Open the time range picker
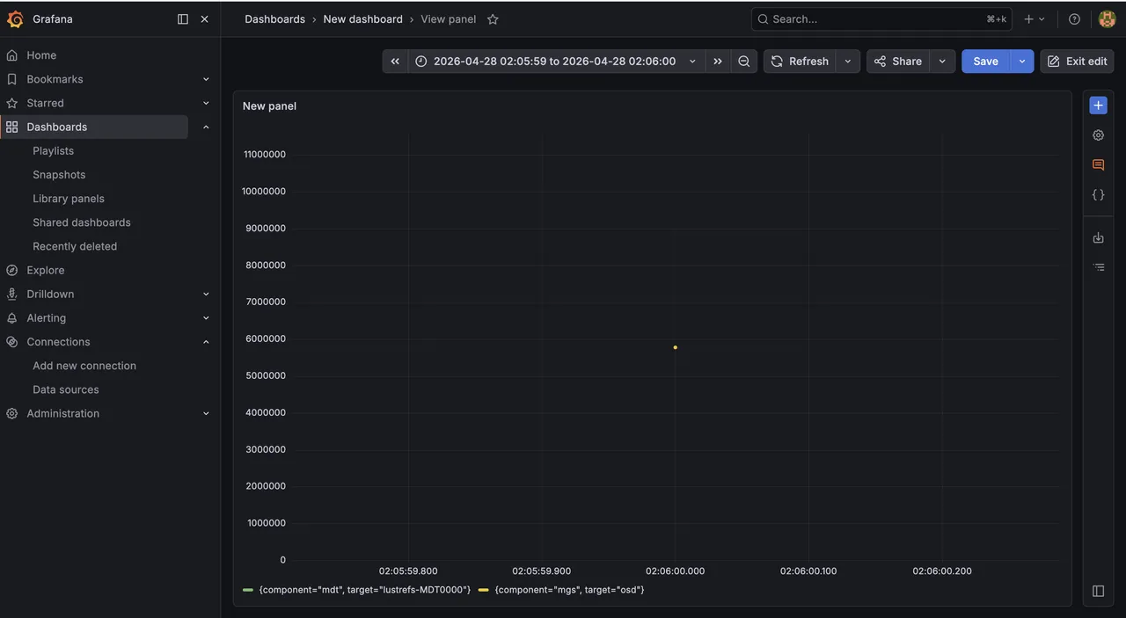Image resolution: width=1126 pixels, height=618 pixels. click(556, 61)
